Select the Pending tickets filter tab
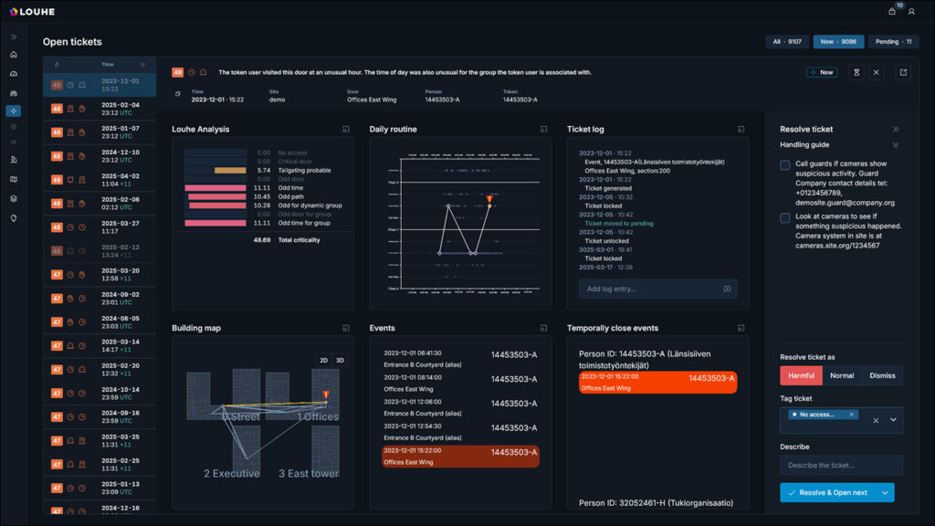The width and height of the screenshot is (935, 526). [893, 41]
